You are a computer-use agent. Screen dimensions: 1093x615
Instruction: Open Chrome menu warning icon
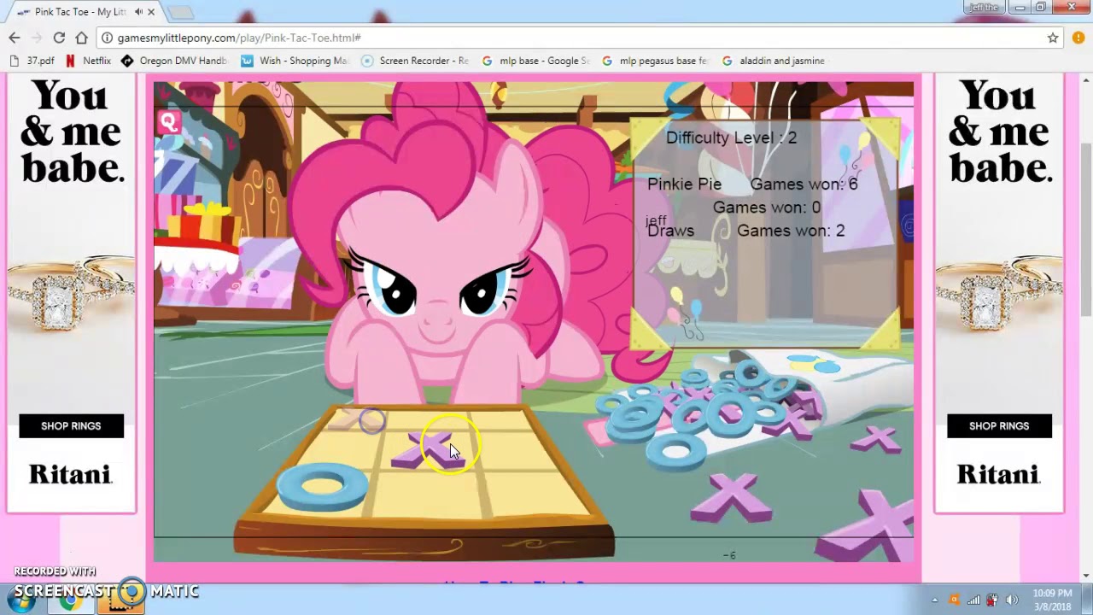click(1078, 38)
